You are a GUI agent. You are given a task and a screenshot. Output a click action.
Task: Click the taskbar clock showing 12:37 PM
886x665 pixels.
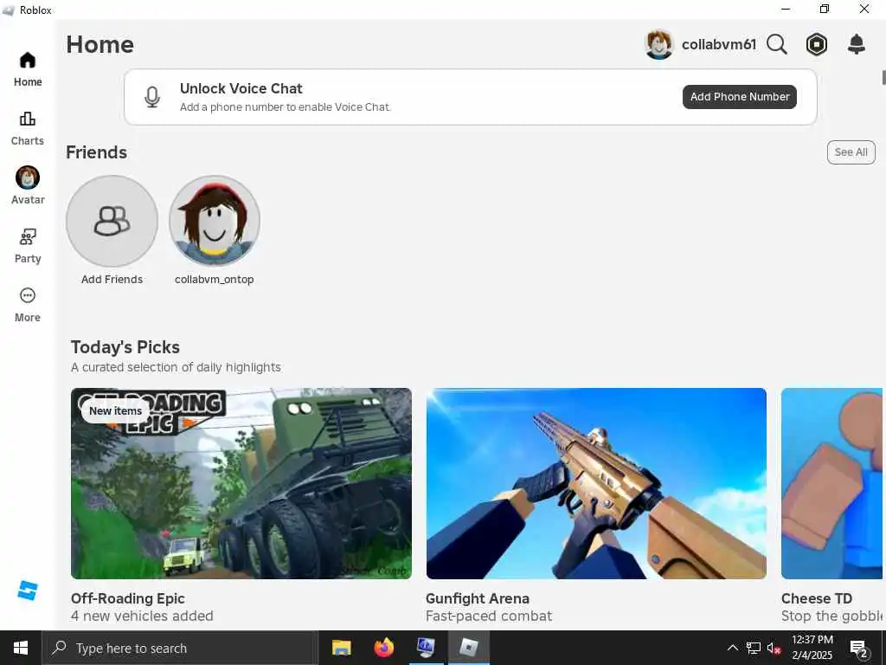point(812,647)
